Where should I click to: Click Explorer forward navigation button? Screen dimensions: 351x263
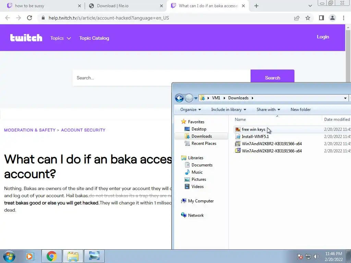[189, 98]
